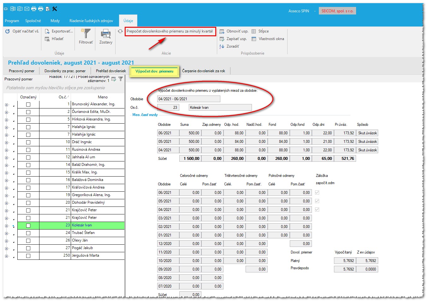Click the small window icon at far left of title bar
The image size is (429, 303).
tap(6, 9)
